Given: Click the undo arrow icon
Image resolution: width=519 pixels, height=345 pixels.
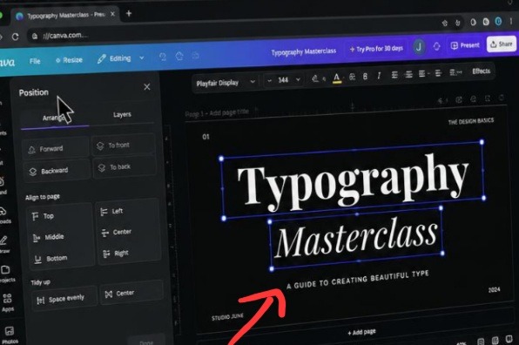Looking at the screenshot, I should coord(163,57).
